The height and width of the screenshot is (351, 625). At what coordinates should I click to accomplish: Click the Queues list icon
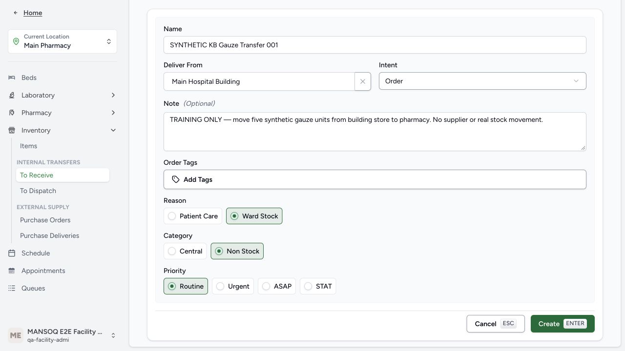[12, 288]
